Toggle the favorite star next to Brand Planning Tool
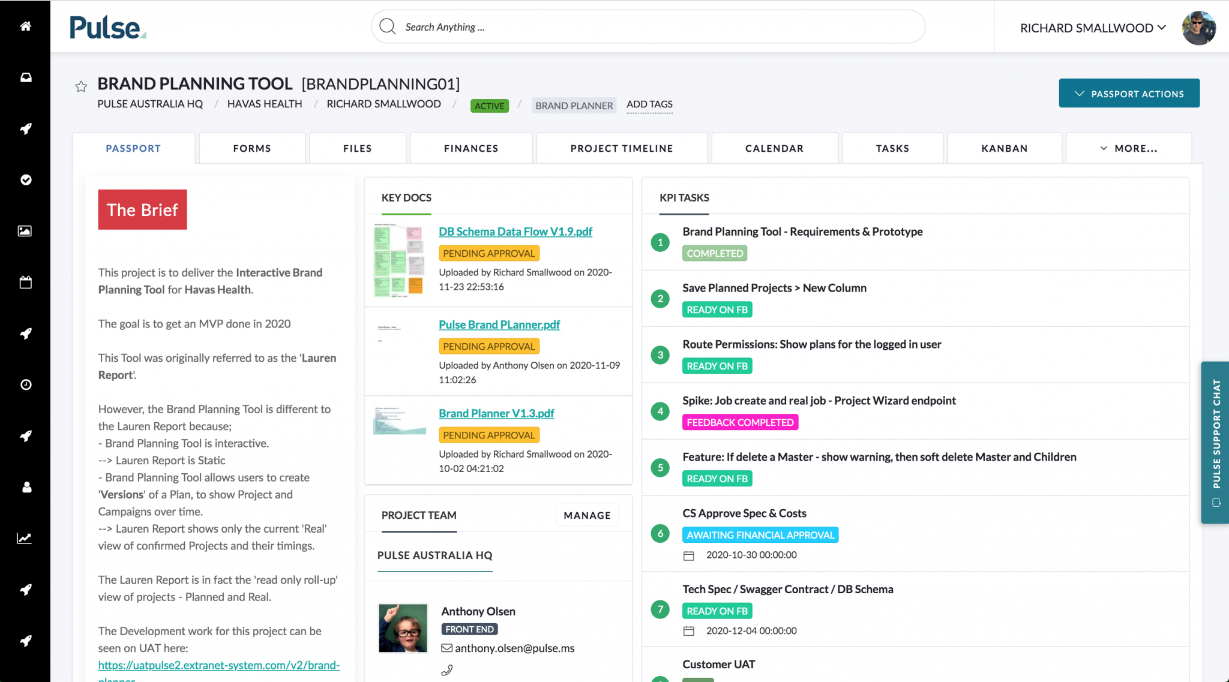Image resolution: width=1229 pixels, height=682 pixels. click(x=82, y=86)
